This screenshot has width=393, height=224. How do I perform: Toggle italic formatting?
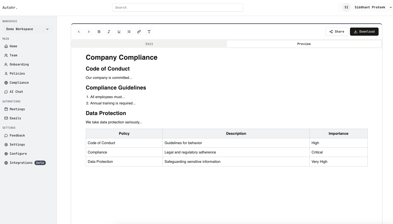(109, 32)
